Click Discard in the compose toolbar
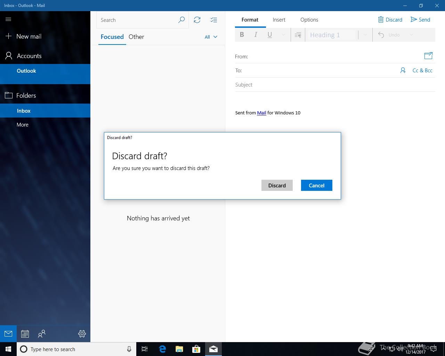Image resolution: width=445 pixels, height=356 pixels. point(390,20)
